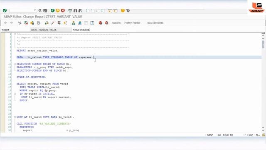This screenshot has width=266, height=150.
Task: Click the START-OF-SELECTION line
Action: 31,77
